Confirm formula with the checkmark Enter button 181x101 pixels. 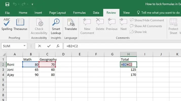click(x=49, y=46)
